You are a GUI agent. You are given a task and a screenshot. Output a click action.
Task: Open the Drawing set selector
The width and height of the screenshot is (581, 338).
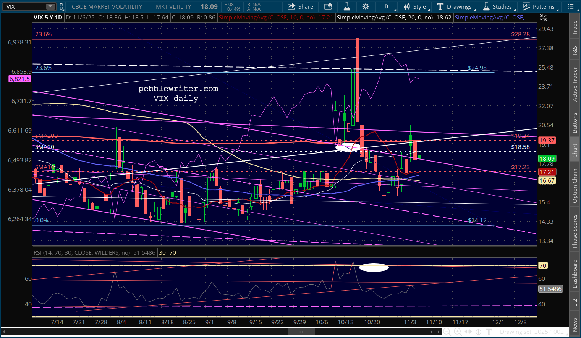click(x=532, y=332)
